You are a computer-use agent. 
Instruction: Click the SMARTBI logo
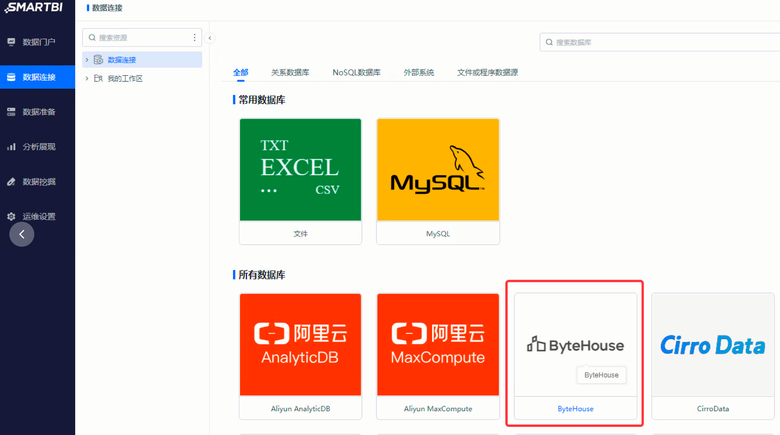[x=34, y=7]
